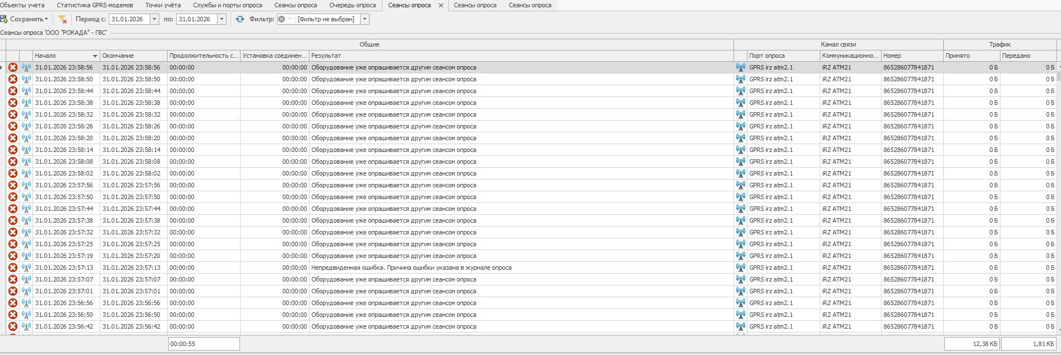The width and height of the screenshot is (1061, 355).
Task: Open the filter editor ellipsis button
Action: [x=290, y=19]
